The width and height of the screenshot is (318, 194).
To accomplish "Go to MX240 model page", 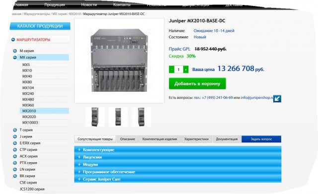I will click(28, 94).
